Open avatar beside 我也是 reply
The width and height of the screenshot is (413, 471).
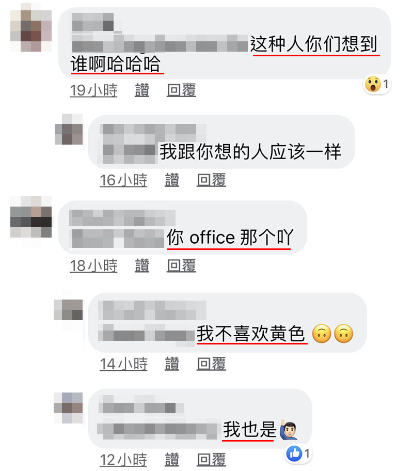pyautogui.click(x=68, y=408)
